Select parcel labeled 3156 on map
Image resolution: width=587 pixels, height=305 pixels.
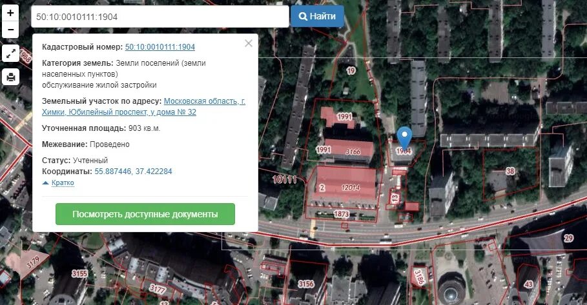306,284
